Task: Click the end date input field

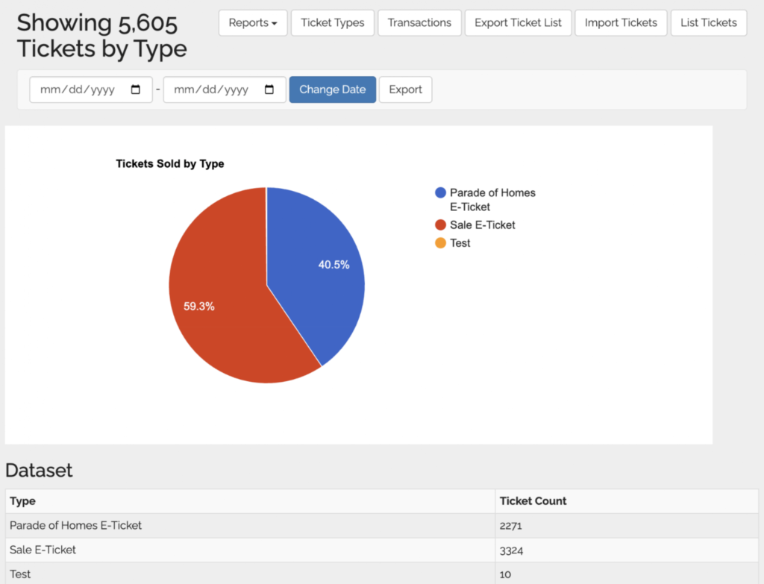Action: pyautogui.click(x=213, y=90)
